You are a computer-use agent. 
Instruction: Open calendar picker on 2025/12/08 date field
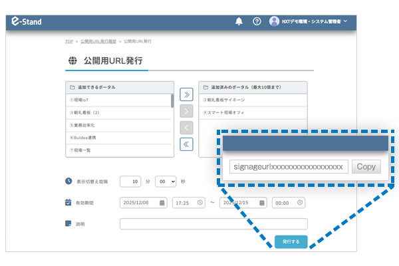click(x=162, y=203)
